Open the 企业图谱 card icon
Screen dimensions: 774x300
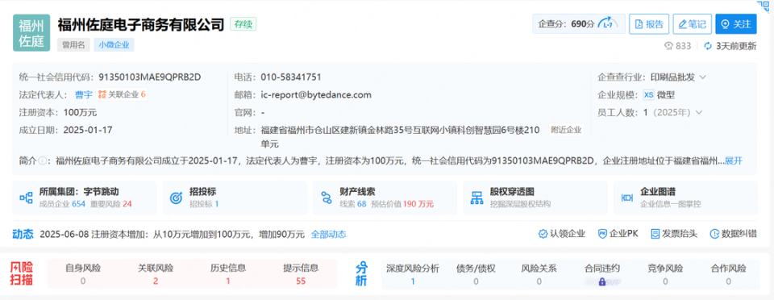tap(627, 198)
